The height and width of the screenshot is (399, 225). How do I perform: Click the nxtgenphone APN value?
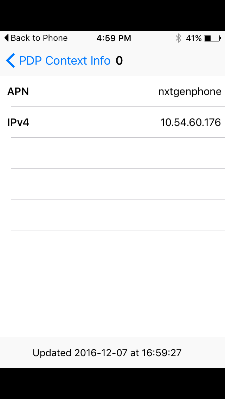point(190,92)
